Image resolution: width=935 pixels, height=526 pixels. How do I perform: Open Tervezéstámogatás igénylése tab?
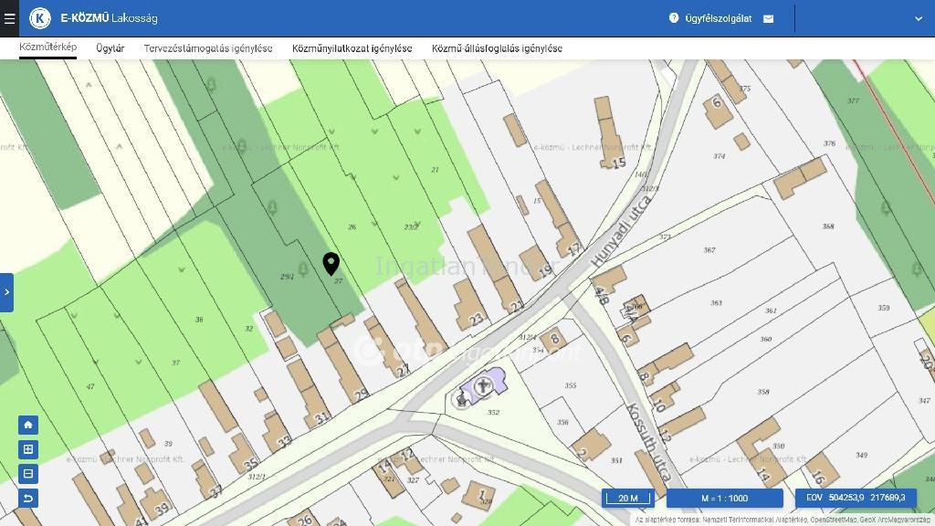click(x=208, y=48)
